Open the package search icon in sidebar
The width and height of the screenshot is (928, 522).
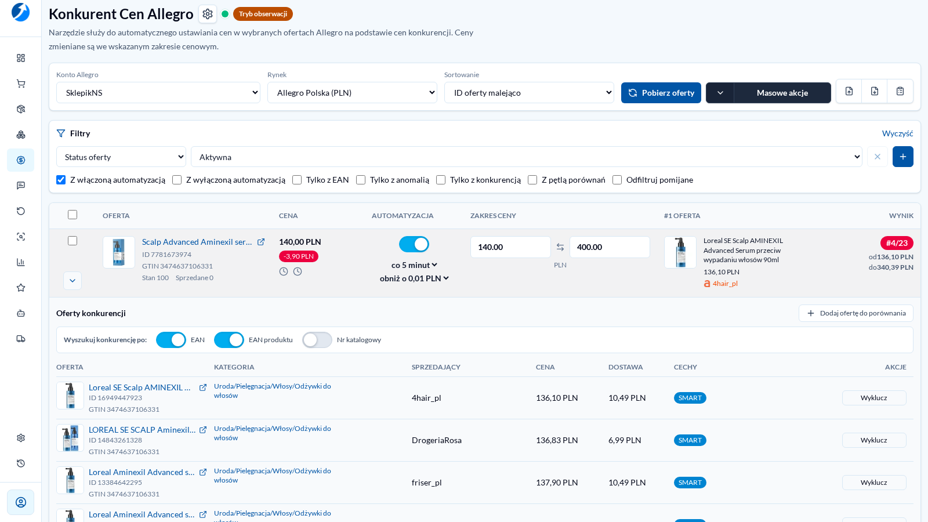(x=21, y=109)
